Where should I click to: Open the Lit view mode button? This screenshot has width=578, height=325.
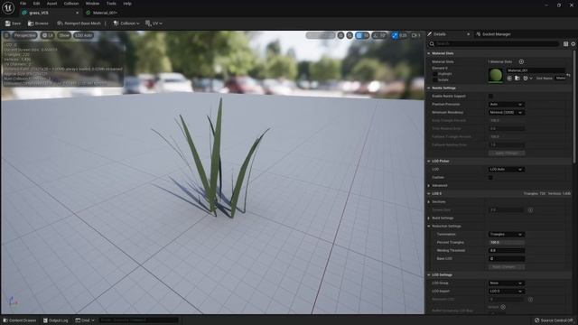(48, 35)
